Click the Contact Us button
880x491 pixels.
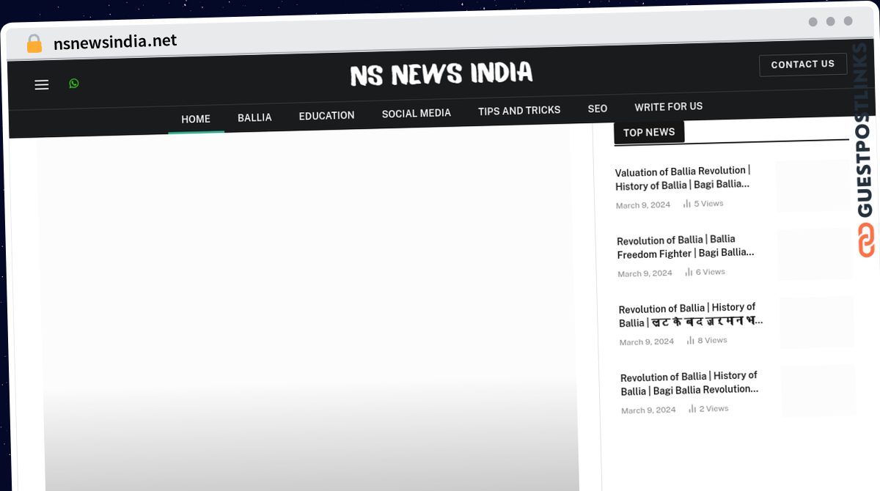pyautogui.click(x=803, y=64)
